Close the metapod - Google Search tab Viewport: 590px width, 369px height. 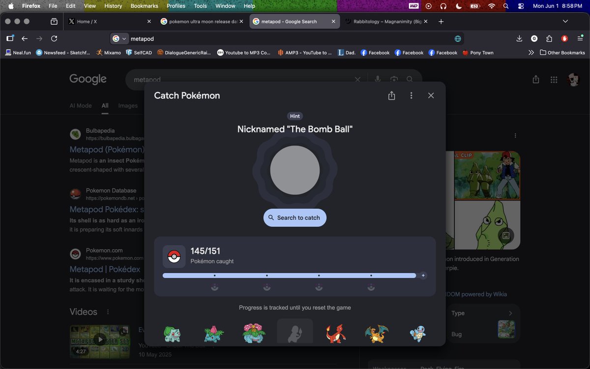tap(334, 22)
